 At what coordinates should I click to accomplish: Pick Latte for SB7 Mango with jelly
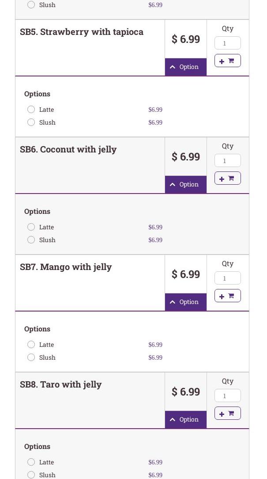tap(31, 345)
